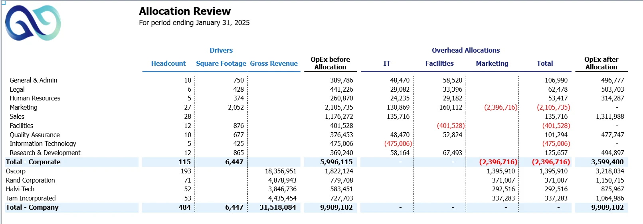This screenshot has height=224, width=643.
Task: Select the Headcount column header
Action: [168, 63]
